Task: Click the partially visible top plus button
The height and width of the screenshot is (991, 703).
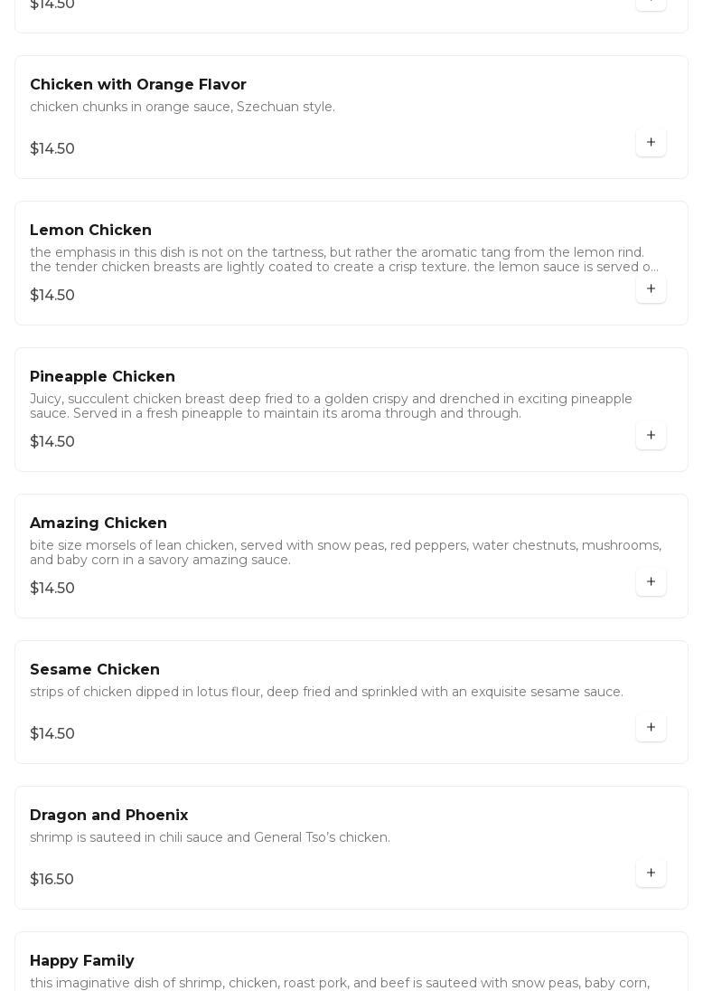Action: (x=651, y=4)
